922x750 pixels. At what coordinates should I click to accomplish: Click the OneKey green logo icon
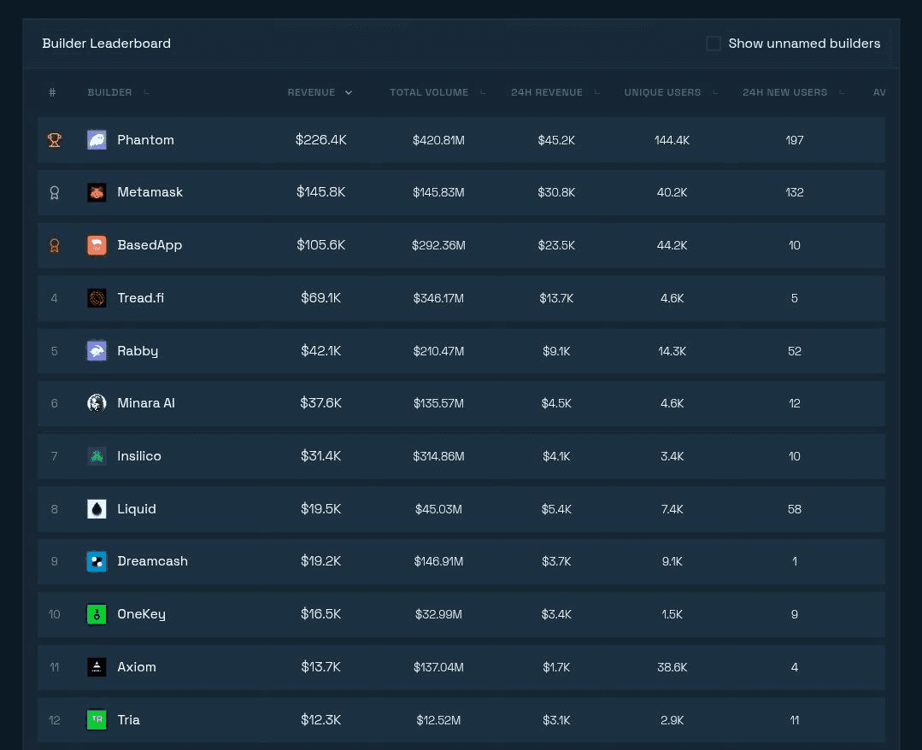click(x=97, y=614)
